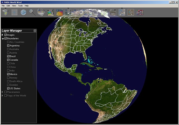Uncheck the US States checkbox
The image size is (179, 125).
8,89
